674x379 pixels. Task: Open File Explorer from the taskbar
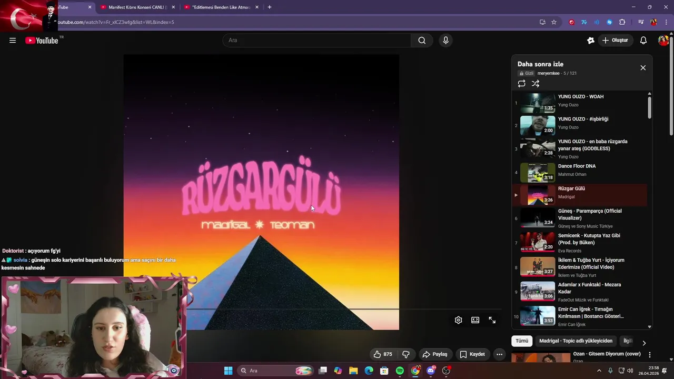pos(353,371)
